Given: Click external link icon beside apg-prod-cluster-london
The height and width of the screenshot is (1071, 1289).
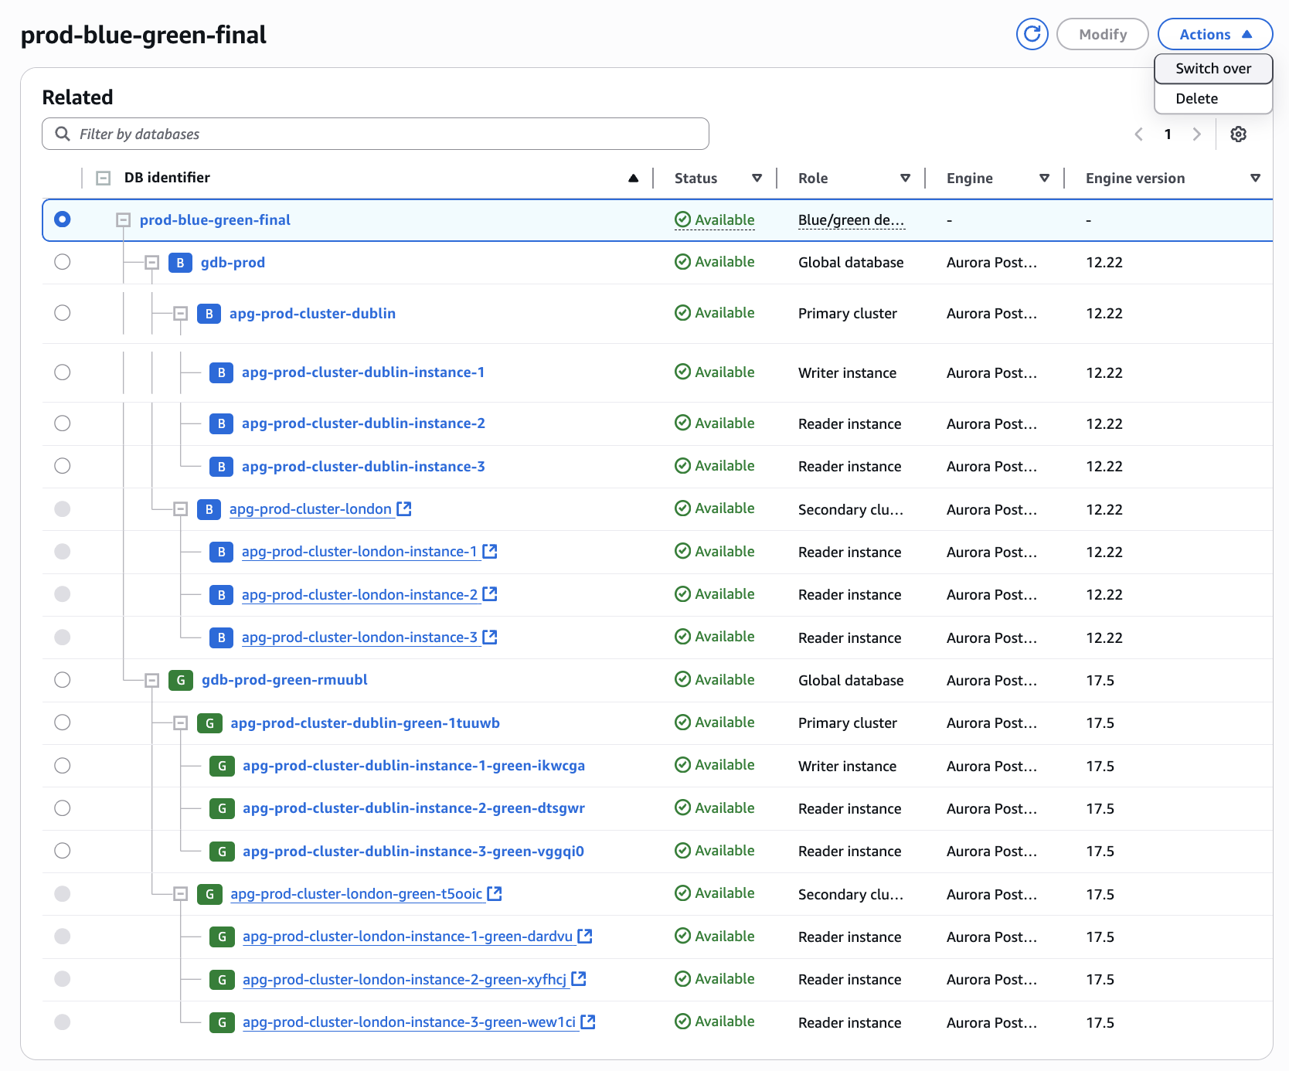Looking at the screenshot, I should click(x=404, y=509).
